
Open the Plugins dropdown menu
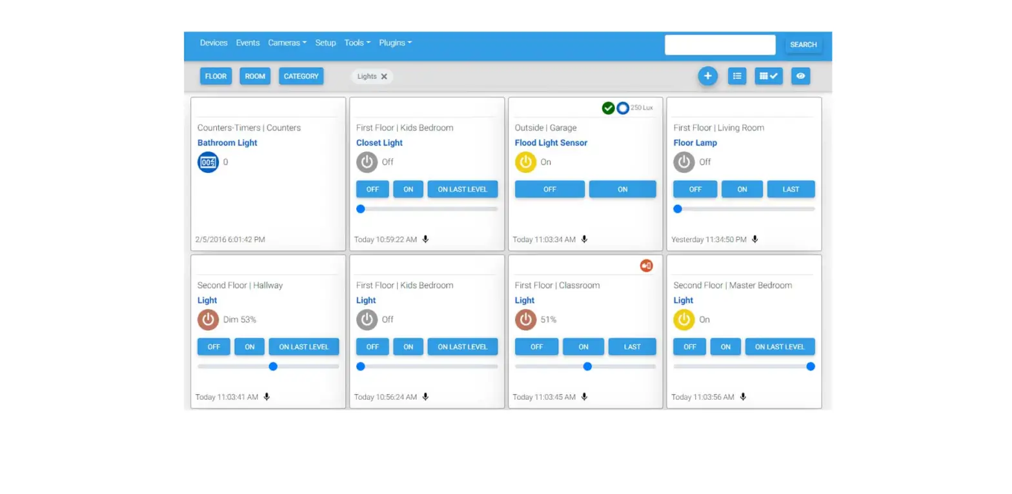[x=395, y=43]
